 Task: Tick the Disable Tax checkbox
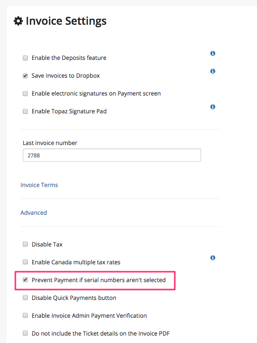coord(25,244)
